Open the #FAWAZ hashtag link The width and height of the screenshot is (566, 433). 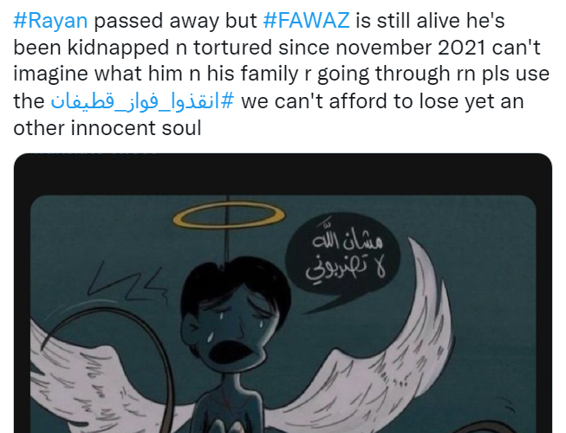[306, 21]
